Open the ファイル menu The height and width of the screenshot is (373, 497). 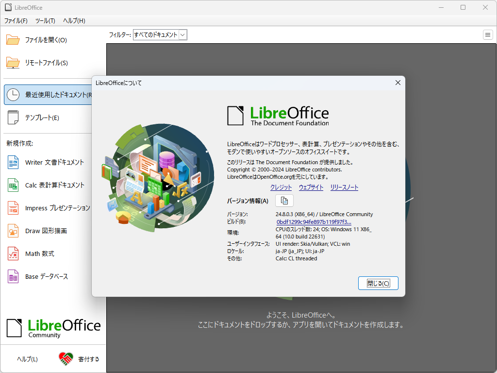[16, 21]
